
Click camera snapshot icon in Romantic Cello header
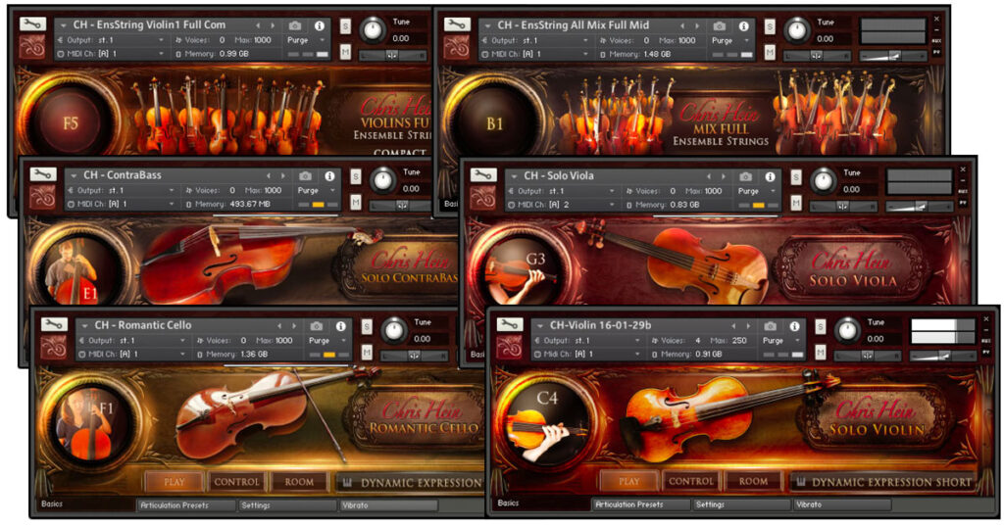[x=317, y=326]
